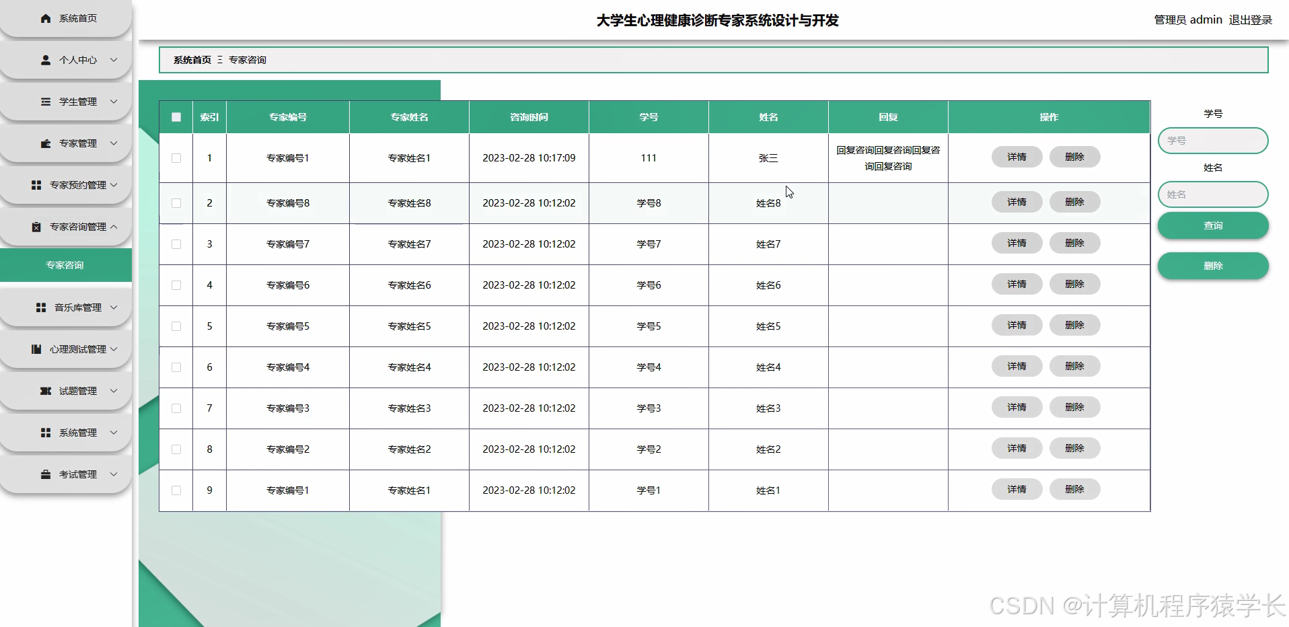Select the 专家咨询 submenu item
The image size is (1289, 627).
pyautogui.click(x=66, y=265)
